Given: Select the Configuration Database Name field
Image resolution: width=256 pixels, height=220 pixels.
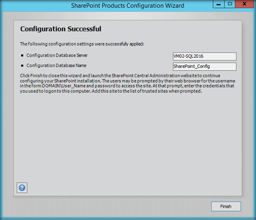Looking at the screenshot, I should click(x=205, y=66).
